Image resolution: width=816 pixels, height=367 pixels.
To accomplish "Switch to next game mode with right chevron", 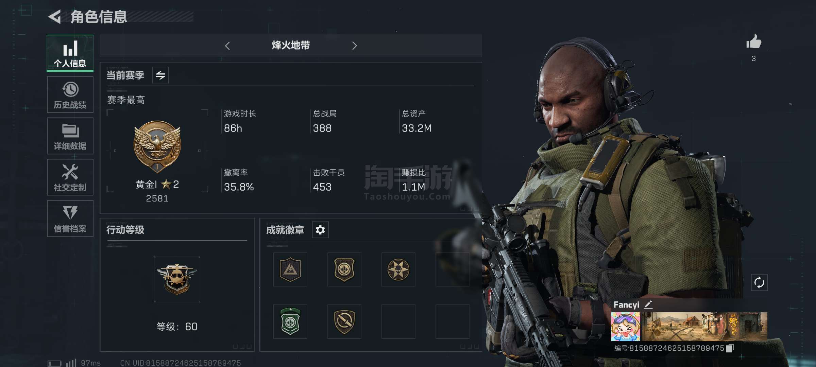I will [355, 46].
